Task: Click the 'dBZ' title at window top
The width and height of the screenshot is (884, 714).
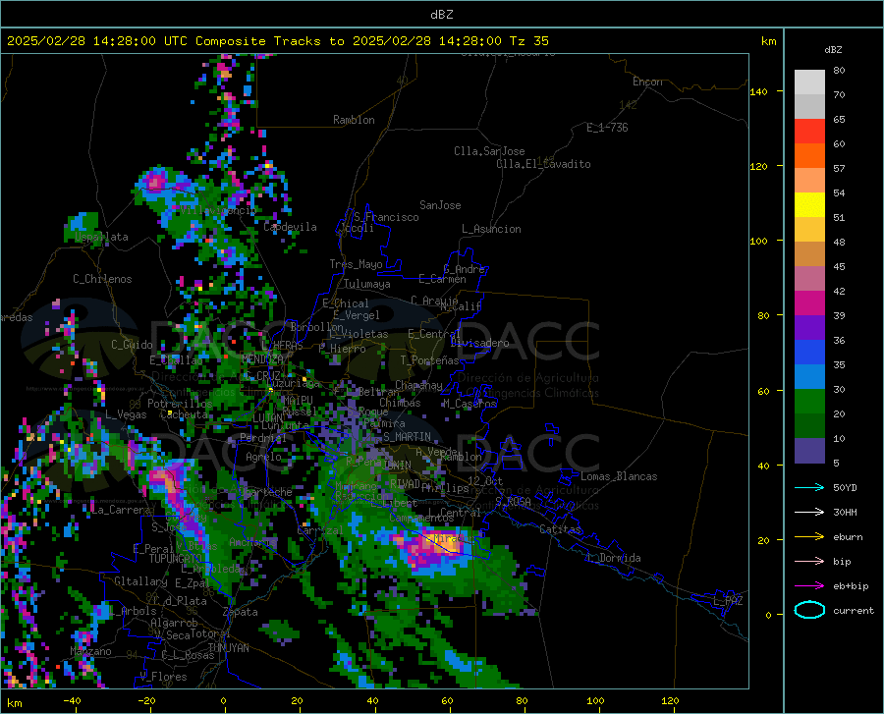Action: (x=441, y=15)
